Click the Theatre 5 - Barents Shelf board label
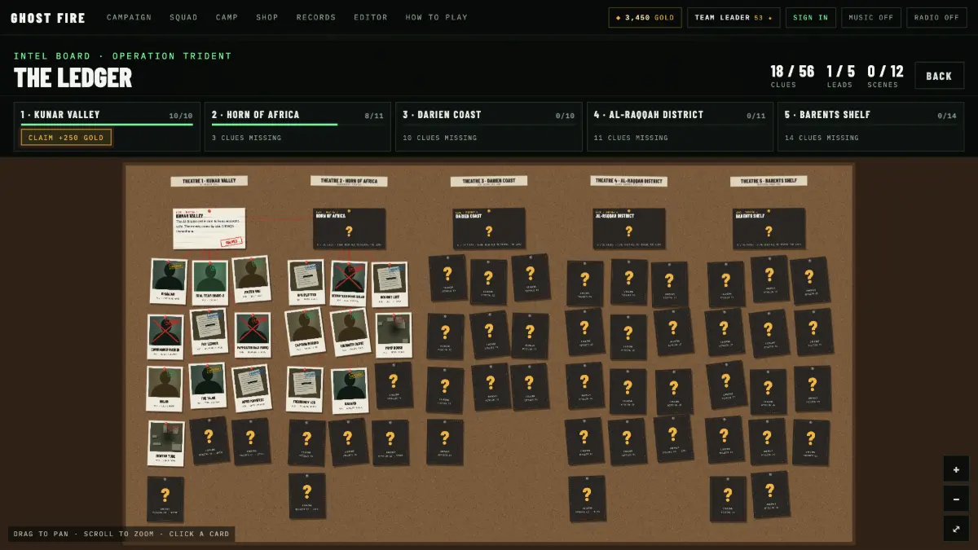The image size is (978, 550). point(769,181)
